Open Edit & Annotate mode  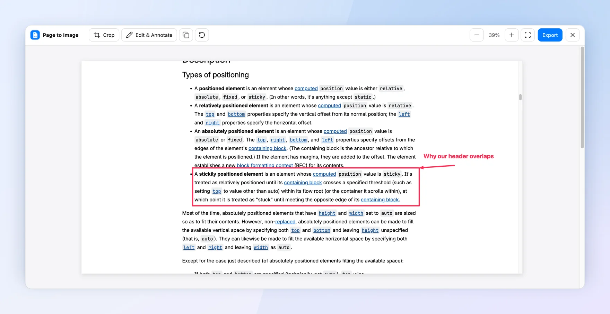pos(149,35)
